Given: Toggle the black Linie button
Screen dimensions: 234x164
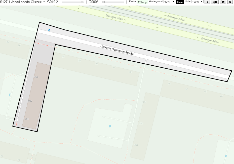Looking at the screenshot, I should [180, 2].
